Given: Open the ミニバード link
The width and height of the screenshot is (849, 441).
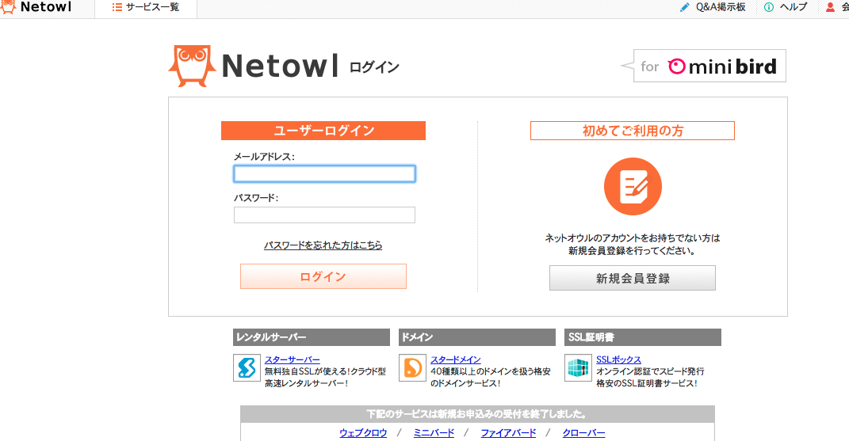Looking at the screenshot, I should pos(434,433).
